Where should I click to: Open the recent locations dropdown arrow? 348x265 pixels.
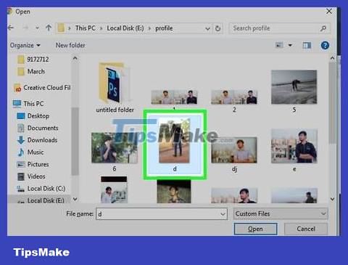(37, 28)
